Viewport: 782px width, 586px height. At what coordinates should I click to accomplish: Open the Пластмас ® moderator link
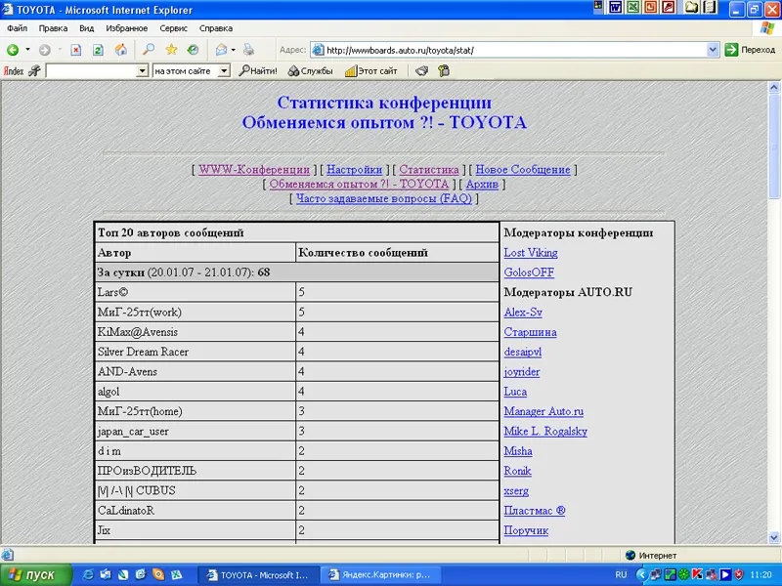click(x=534, y=511)
